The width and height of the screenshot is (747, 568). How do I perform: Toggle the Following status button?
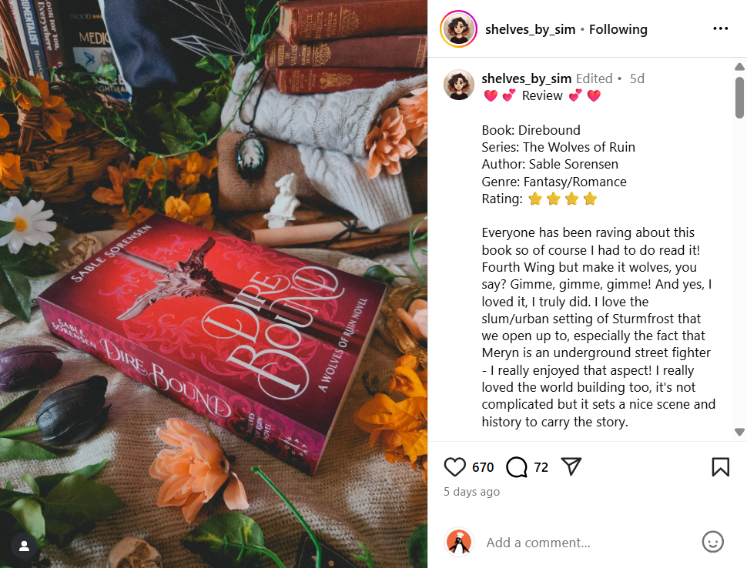coord(618,29)
